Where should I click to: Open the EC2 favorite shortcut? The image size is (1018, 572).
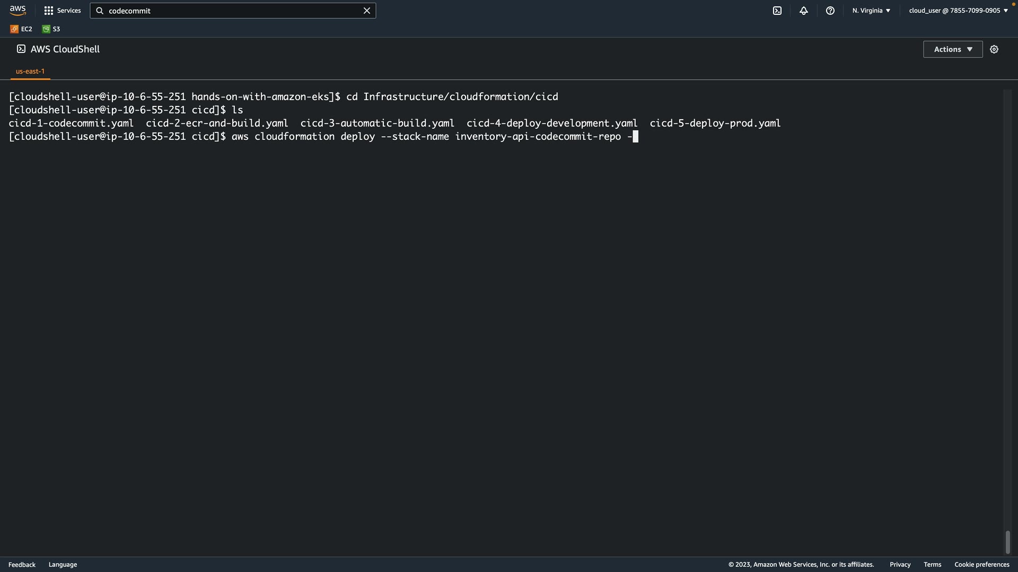pyautogui.click(x=21, y=29)
